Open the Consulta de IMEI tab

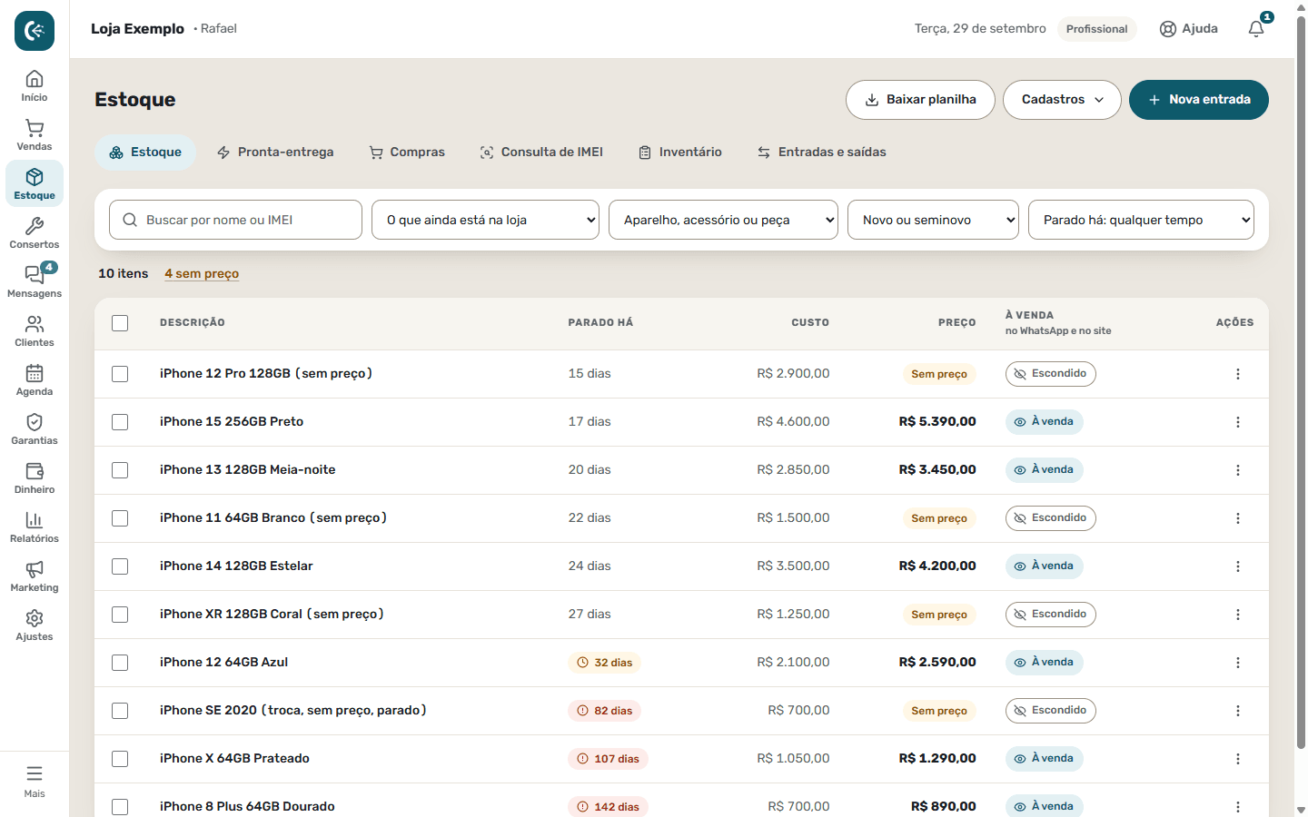point(541,153)
